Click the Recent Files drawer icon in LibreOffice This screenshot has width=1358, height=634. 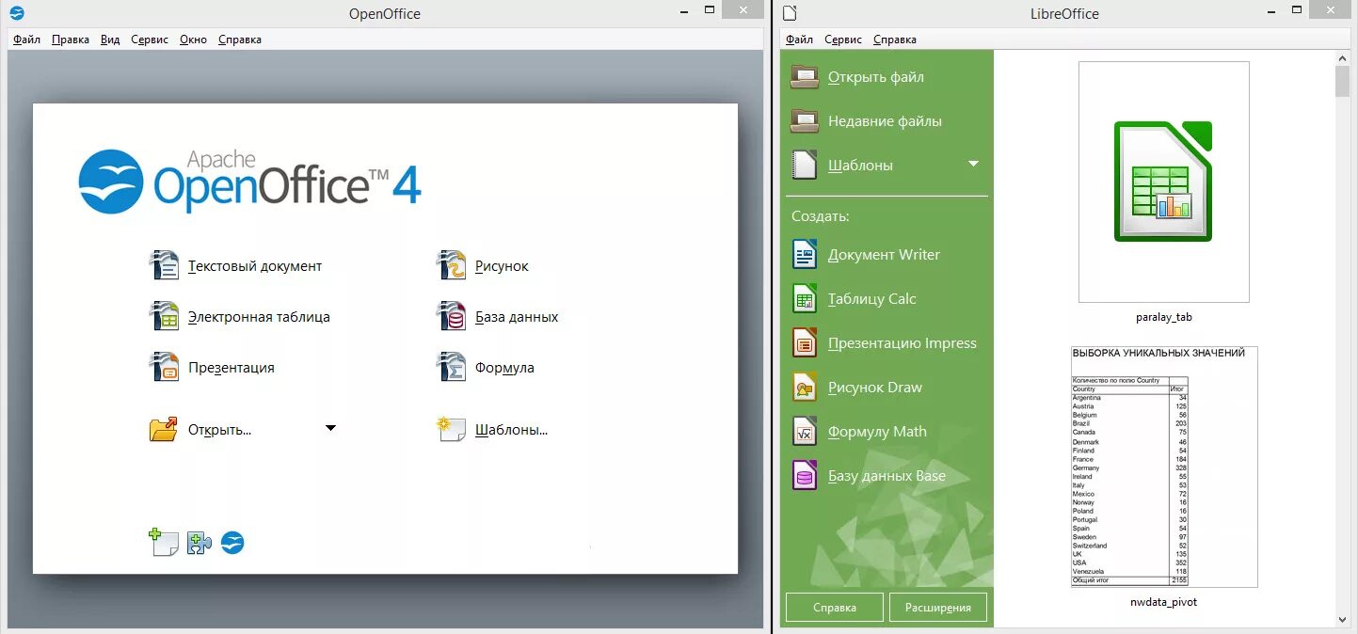click(x=805, y=121)
